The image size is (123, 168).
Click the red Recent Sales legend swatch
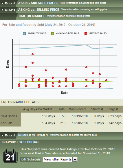tap(86, 34)
